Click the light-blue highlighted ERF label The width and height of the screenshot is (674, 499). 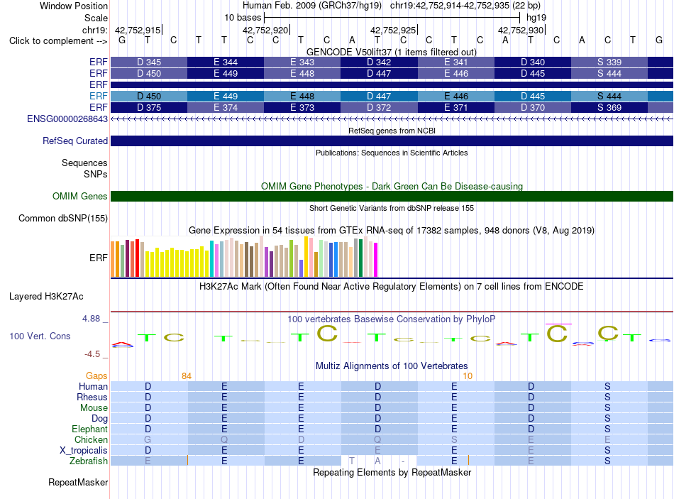coord(99,96)
